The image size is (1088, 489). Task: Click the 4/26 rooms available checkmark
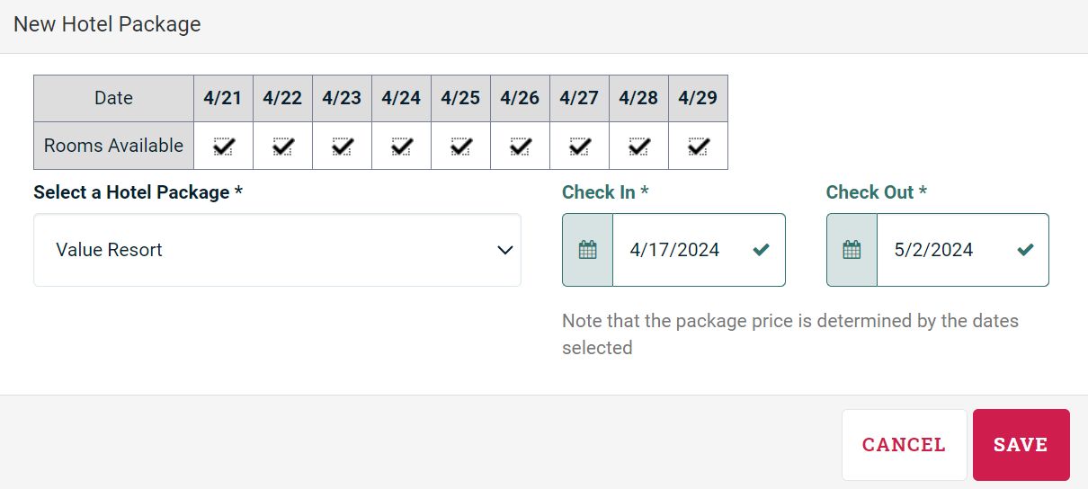[x=521, y=146]
